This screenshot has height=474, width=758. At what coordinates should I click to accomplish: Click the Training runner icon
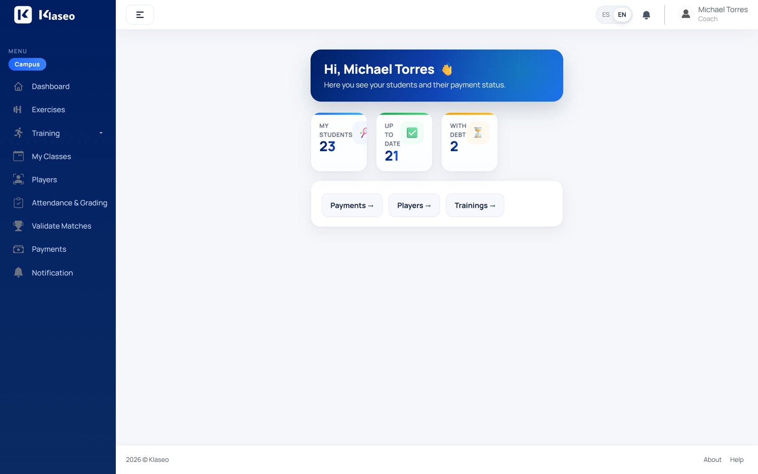[19, 133]
